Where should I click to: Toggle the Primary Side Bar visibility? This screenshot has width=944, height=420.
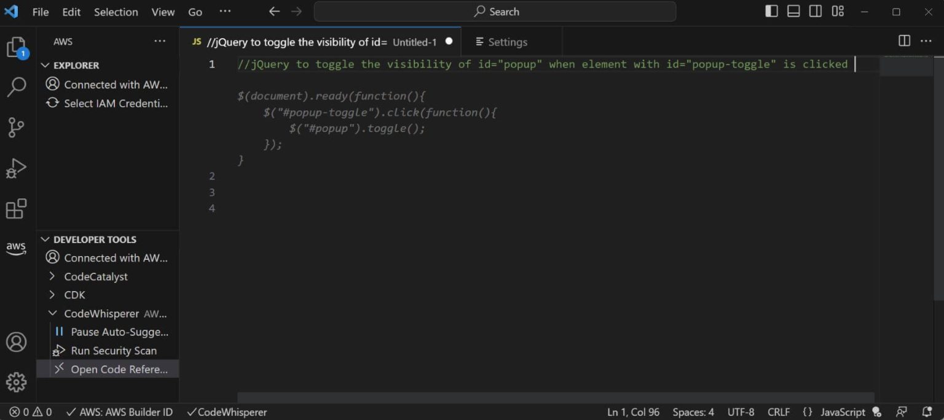[771, 10]
